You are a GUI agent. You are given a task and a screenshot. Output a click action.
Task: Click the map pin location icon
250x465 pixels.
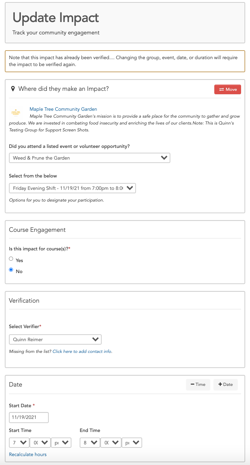click(13, 89)
